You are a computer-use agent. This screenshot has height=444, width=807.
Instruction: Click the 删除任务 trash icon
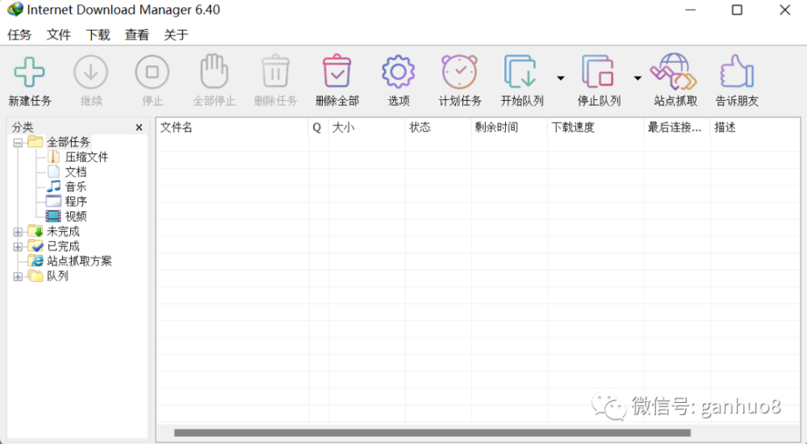[275, 71]
